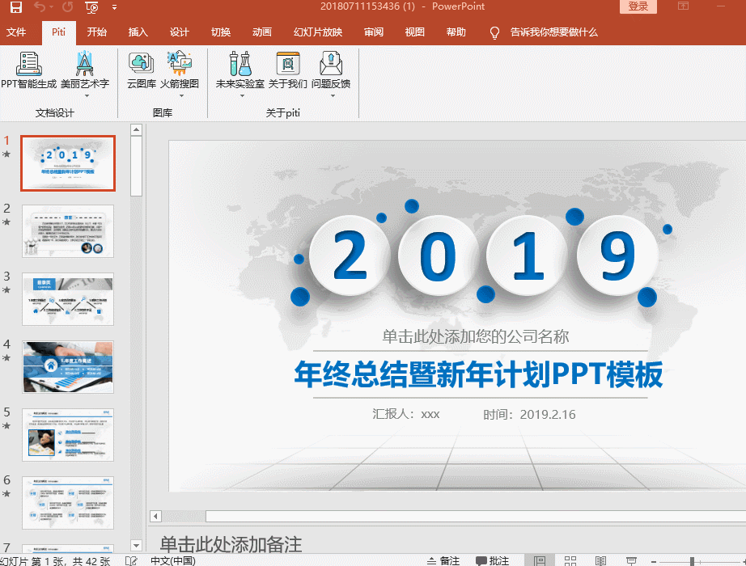Click thumbnail pane scroll up arrow

(136, 130)
